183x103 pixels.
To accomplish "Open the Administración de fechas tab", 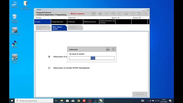I will coord(108,22).
